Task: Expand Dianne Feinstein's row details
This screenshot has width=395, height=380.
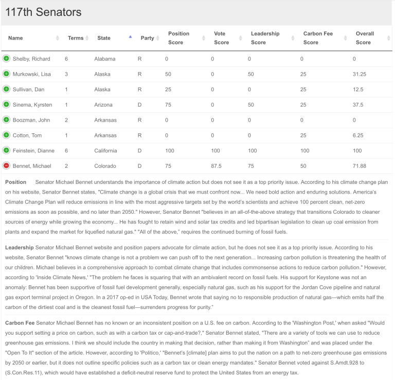Action: [6, 150]
